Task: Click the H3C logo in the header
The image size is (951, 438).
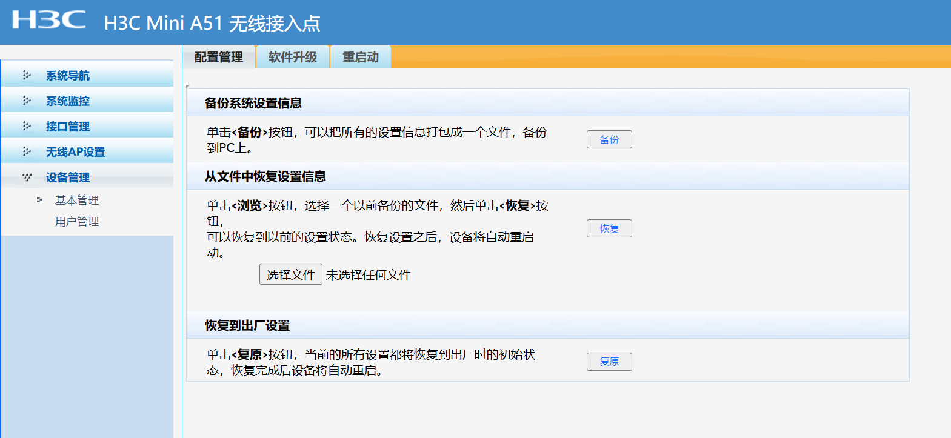Action: pyautogui.click(x=49, y=20)
